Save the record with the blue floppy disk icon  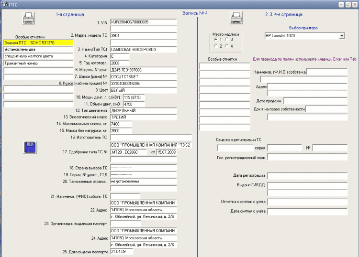30,147
